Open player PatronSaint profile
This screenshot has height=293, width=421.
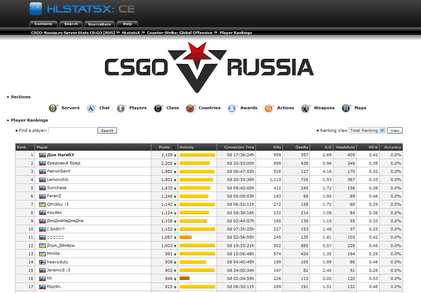pos(59,171)
